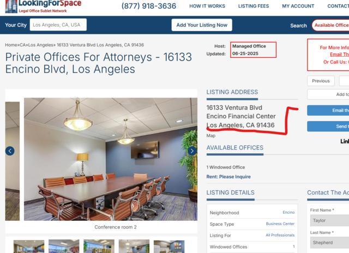Show previous photo with left arrow
The image size is (349, 253).
point(10,151)
